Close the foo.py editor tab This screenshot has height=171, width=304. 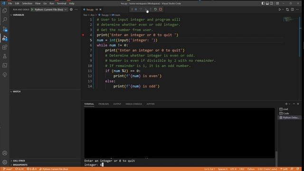coord(100,9)
